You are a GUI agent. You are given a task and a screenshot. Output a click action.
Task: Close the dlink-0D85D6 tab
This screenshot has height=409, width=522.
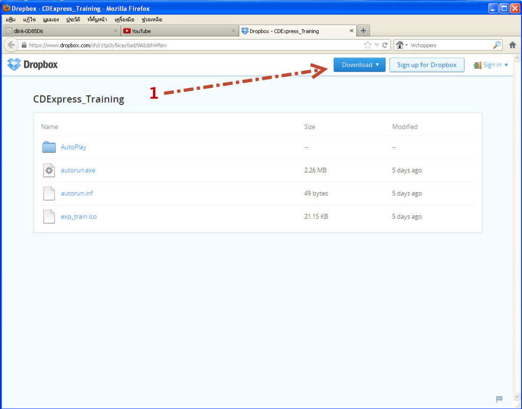(x=116, y=31)
